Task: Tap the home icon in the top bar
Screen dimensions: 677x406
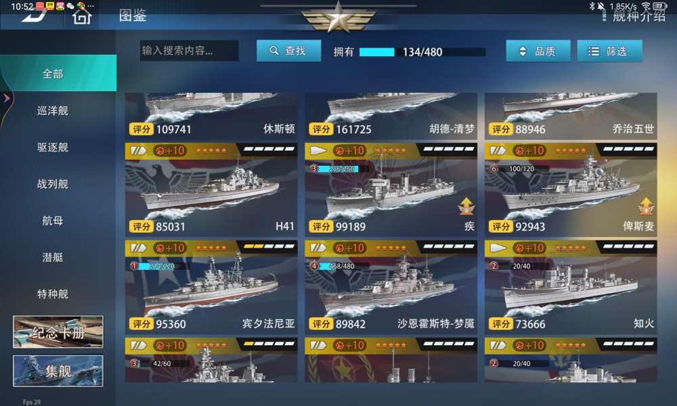Action: click(82, 16)
